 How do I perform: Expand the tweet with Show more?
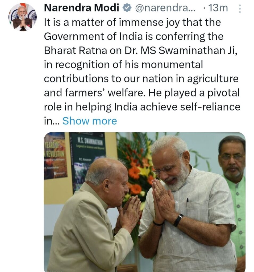click(x=90, y=121)
